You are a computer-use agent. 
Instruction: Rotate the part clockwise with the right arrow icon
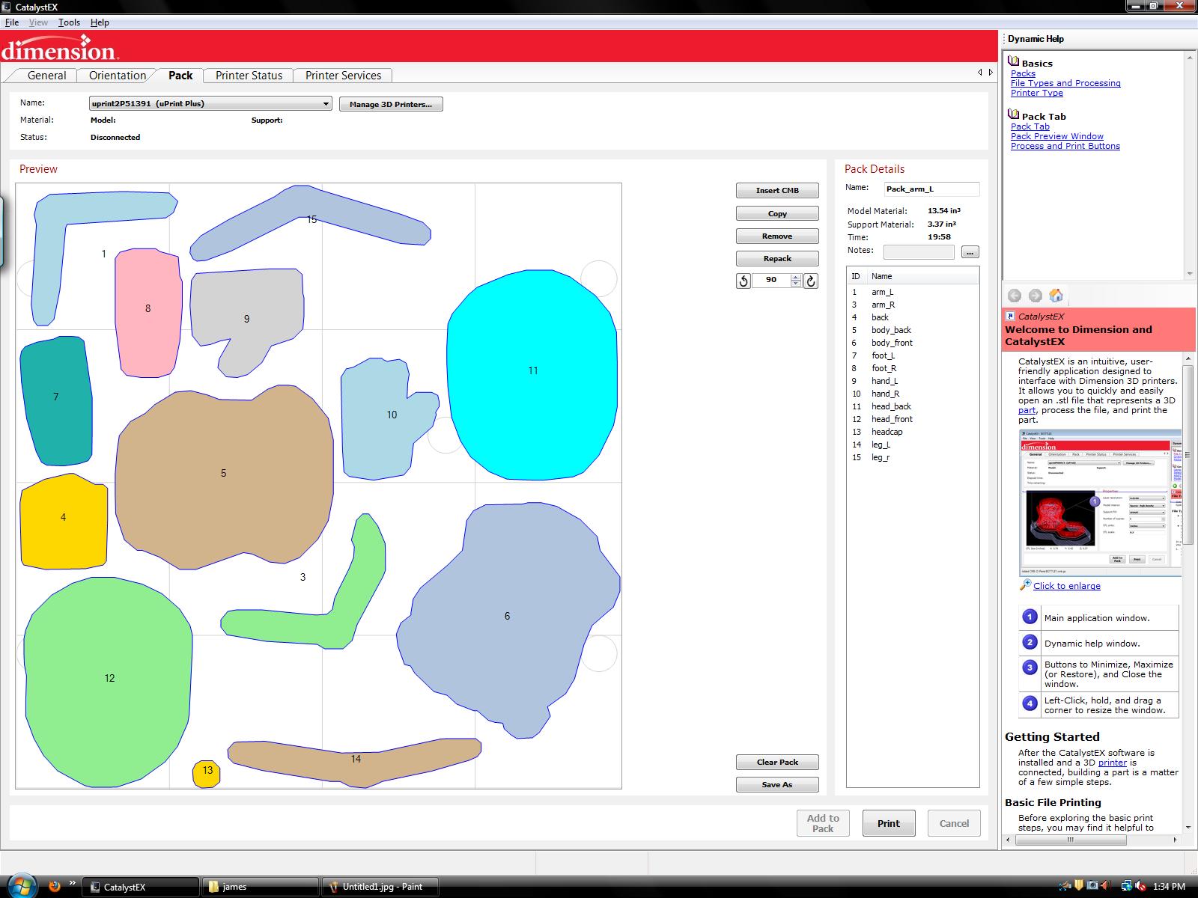point(810,281)
